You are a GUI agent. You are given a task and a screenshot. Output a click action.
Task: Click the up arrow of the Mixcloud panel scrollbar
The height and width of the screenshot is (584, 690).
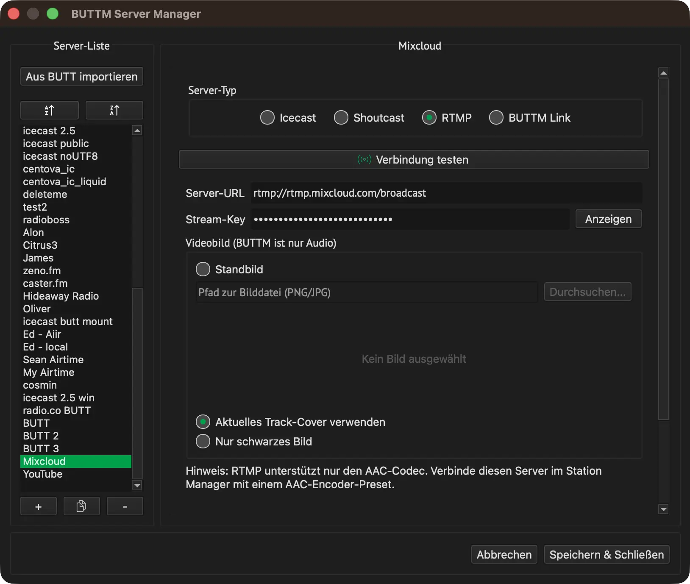664,73
